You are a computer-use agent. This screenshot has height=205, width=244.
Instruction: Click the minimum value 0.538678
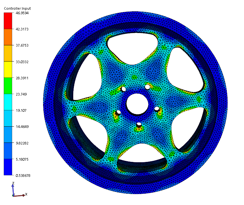[23, 176]
